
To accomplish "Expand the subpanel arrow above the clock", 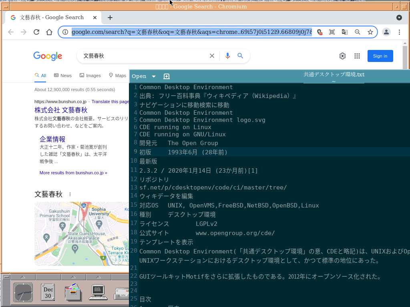I will click(x=23, y=277).
